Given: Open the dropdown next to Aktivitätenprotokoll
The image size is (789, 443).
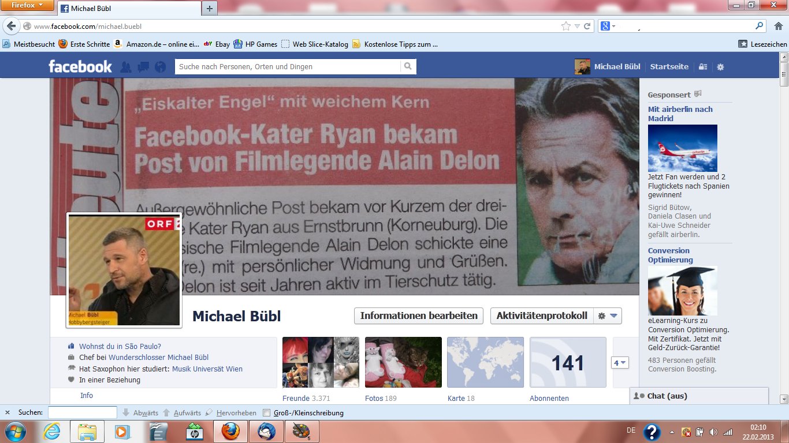Looking at the screenshot, I should pos(608,316).
